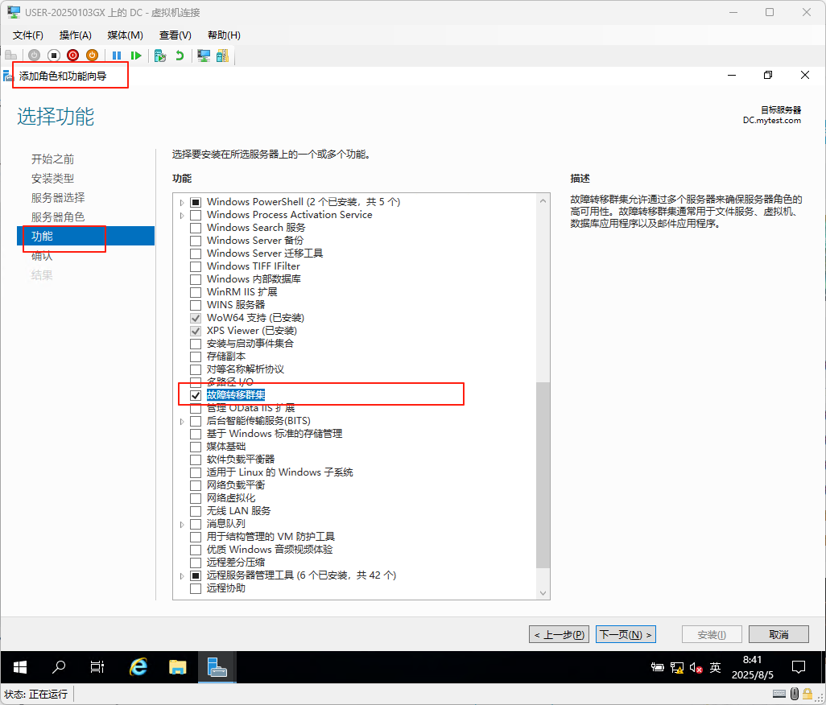Click the greyed 安装(I) button

712,634
